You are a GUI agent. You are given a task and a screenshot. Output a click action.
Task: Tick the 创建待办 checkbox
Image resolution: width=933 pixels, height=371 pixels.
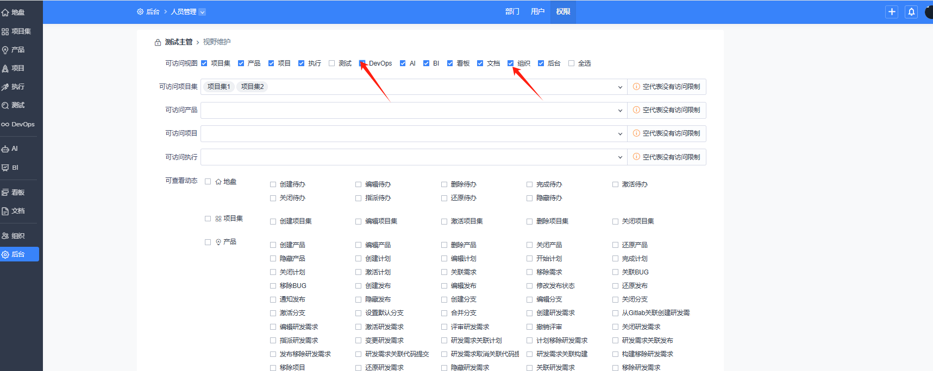273,184
